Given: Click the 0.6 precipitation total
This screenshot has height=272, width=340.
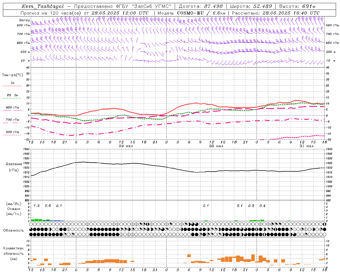Looking at the screenshot, I should (x=48, y=206).
